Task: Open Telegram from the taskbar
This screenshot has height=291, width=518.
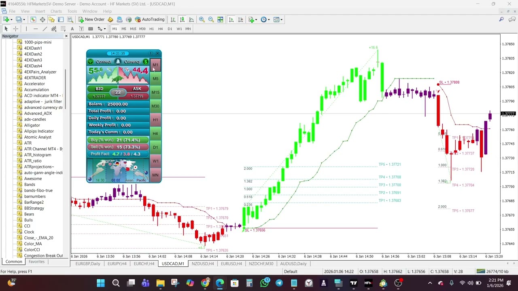Action: click(x=279, y=283)
